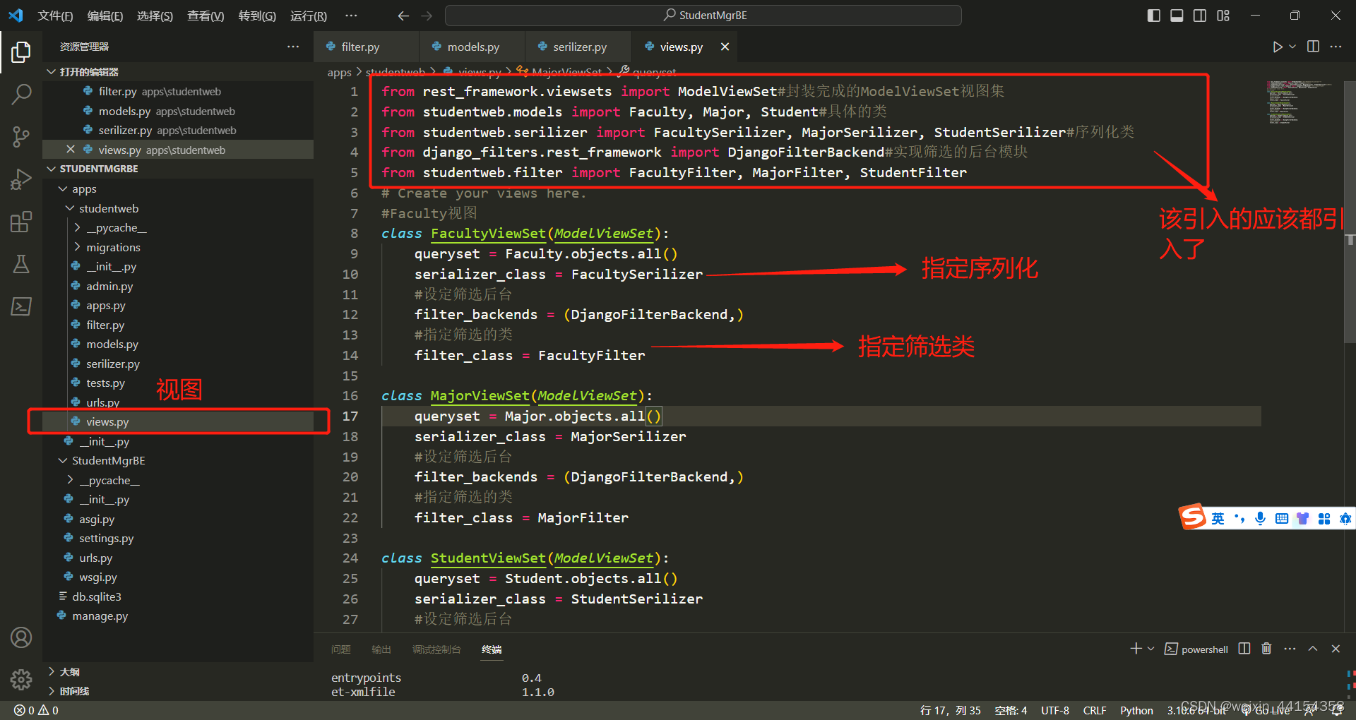Kill terminal with trash icon

[x=1266, y=649]
